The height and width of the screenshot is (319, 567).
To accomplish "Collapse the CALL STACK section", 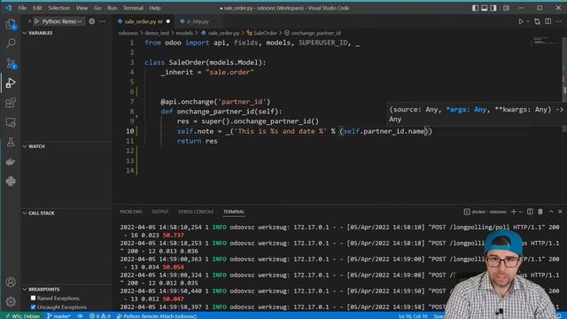I will click(x=38, y=213).
